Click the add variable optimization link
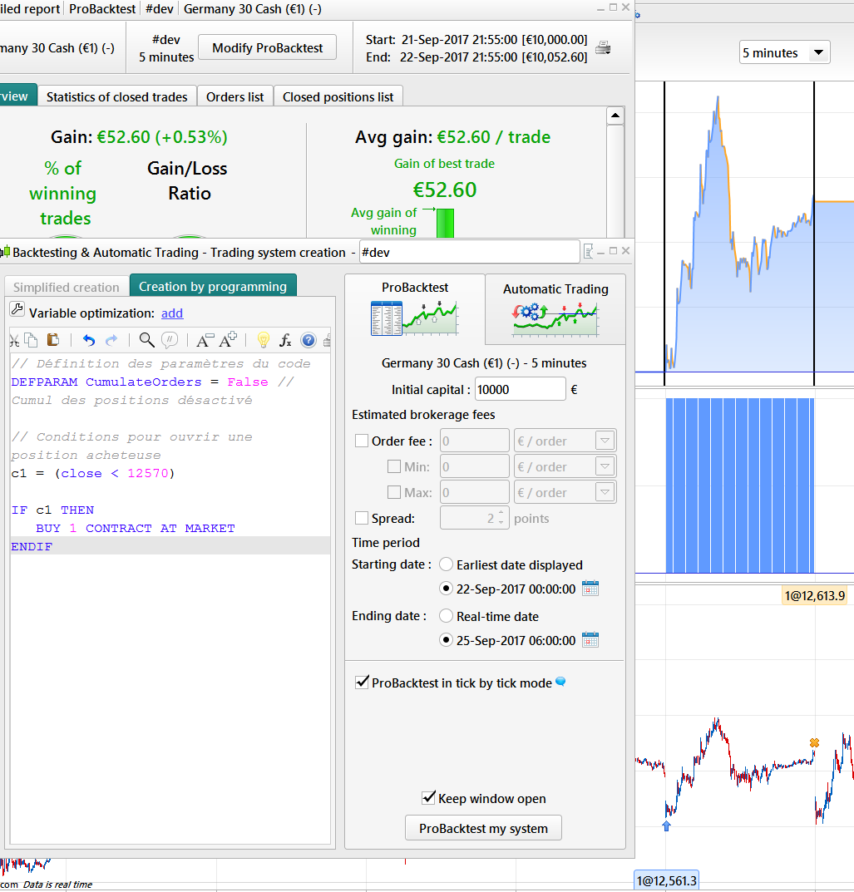The image size is (854, 892). pos(172,313)
